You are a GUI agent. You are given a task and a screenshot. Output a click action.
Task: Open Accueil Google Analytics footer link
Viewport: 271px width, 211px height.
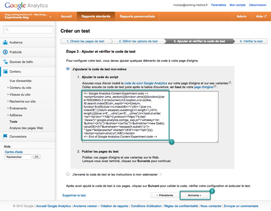click(53, 206)
